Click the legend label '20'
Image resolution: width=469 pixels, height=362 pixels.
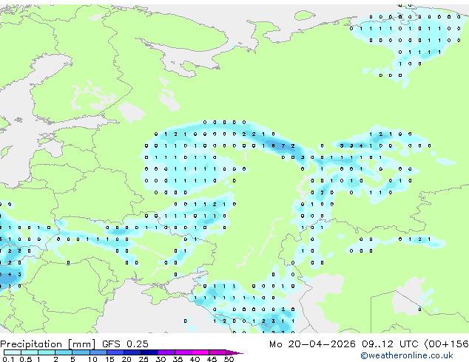point(126,359)
